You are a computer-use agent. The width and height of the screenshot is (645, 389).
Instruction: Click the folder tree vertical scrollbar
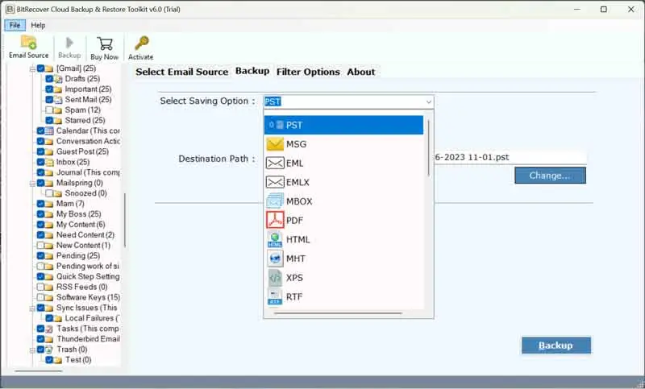[125, 220]
